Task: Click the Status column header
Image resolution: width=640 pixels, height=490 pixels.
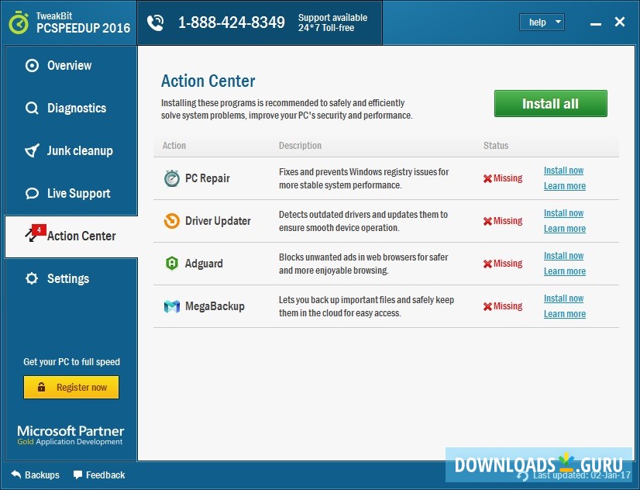Action: pos(496,146)
